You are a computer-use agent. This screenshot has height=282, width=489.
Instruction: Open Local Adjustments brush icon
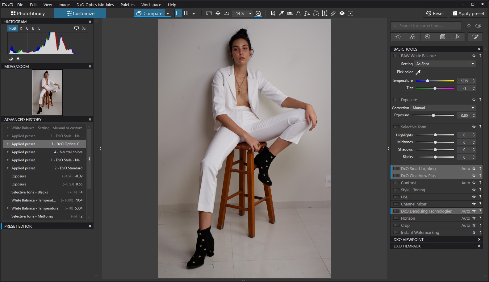(475, 37)
